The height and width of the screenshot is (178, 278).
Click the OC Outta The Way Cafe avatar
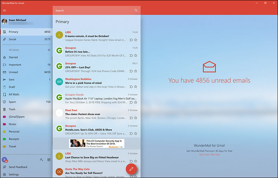(x=59, y=172)
